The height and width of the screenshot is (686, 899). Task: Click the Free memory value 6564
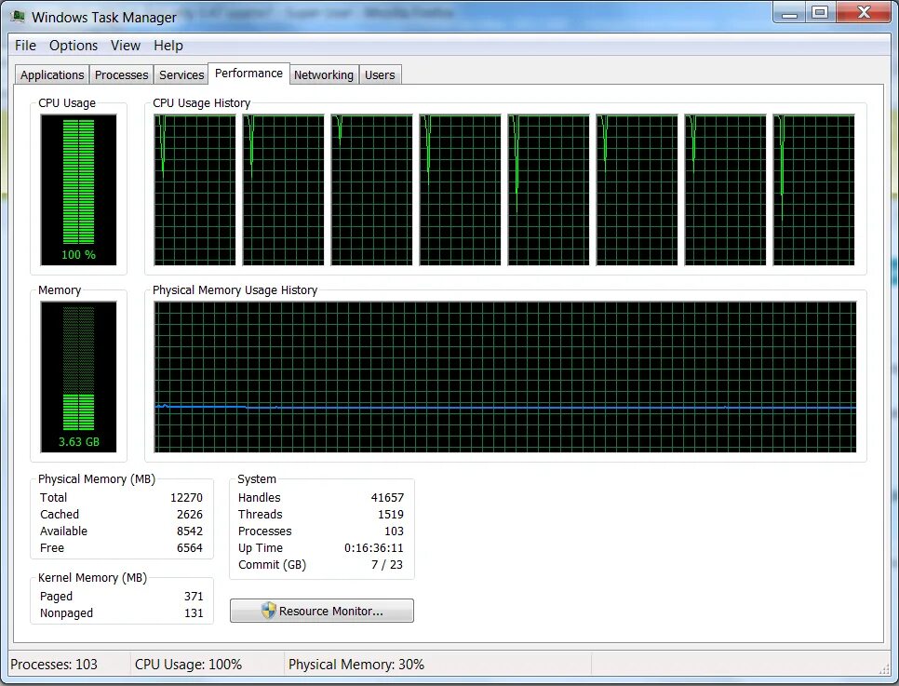(190, 547)
